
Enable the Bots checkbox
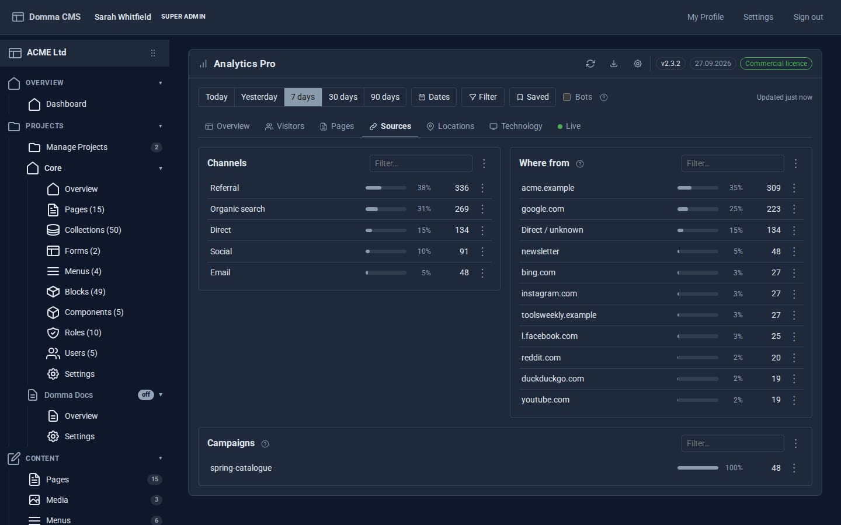(567, 97)
